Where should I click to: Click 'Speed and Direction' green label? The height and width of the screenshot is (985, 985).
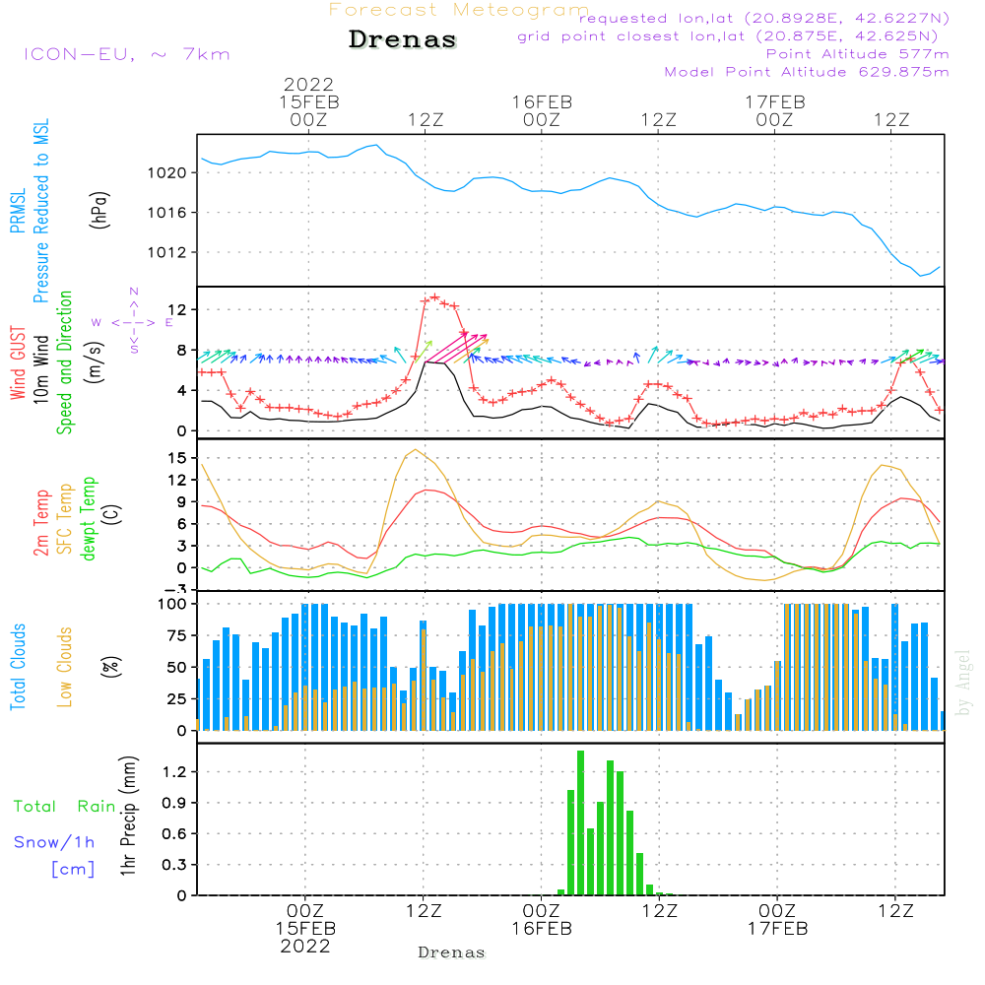click(65, 362)
